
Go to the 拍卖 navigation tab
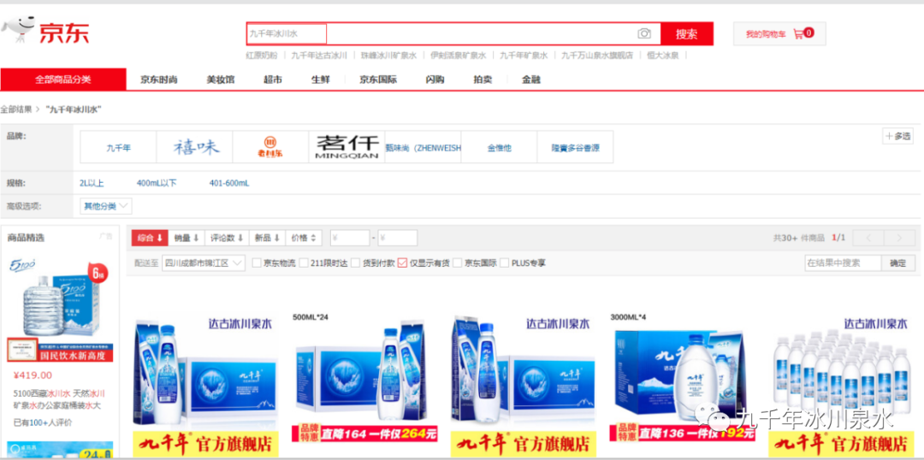483,80
